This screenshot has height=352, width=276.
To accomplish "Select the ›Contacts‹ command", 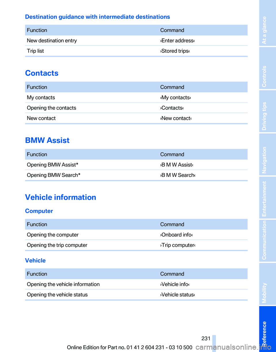I will pyautogui.click(x=172, y=108).
